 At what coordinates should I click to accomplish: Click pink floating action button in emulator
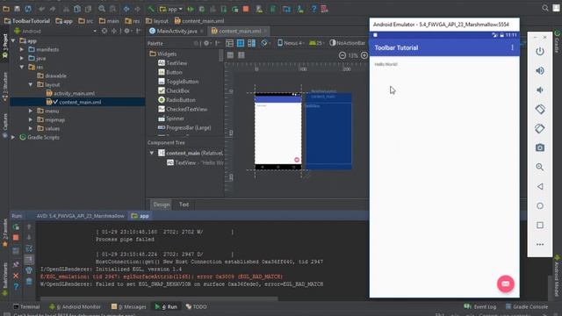(x=506, y=284)
